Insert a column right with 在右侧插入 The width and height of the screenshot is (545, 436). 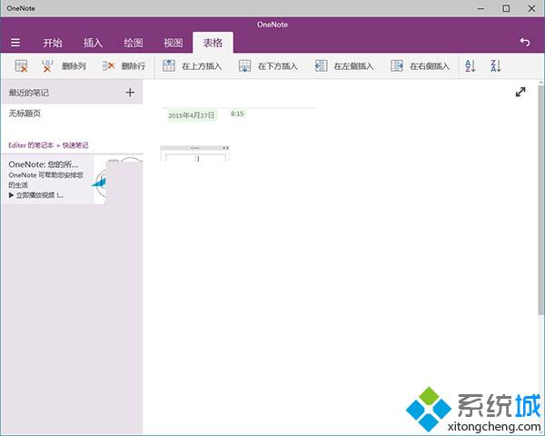(x=420, y=65)
